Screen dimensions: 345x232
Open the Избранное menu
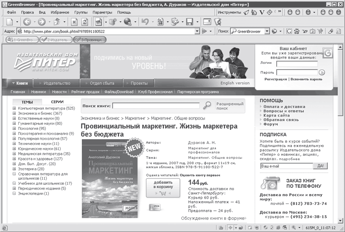pyautogui.click(x=60, y=12)
